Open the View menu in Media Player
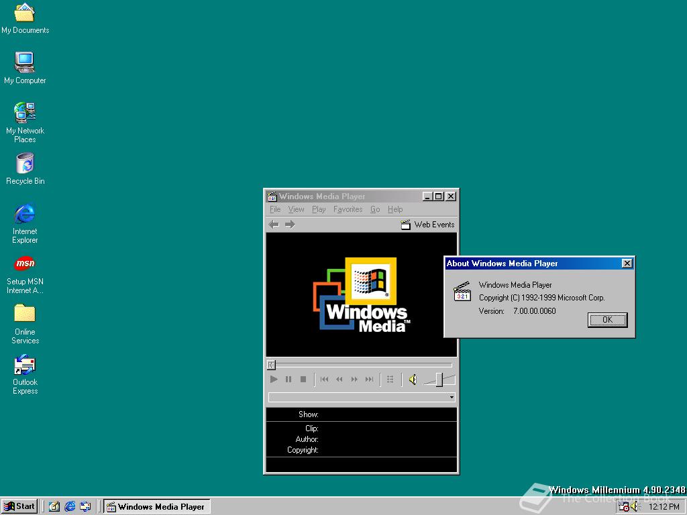Image resolution: width=687 pixels, height=515 pixels. (296, 209)
